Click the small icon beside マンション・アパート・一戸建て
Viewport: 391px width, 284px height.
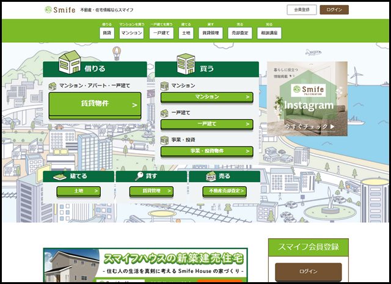(x=53, y=86)
